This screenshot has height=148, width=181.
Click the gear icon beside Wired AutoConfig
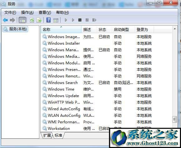click(44, 109)
